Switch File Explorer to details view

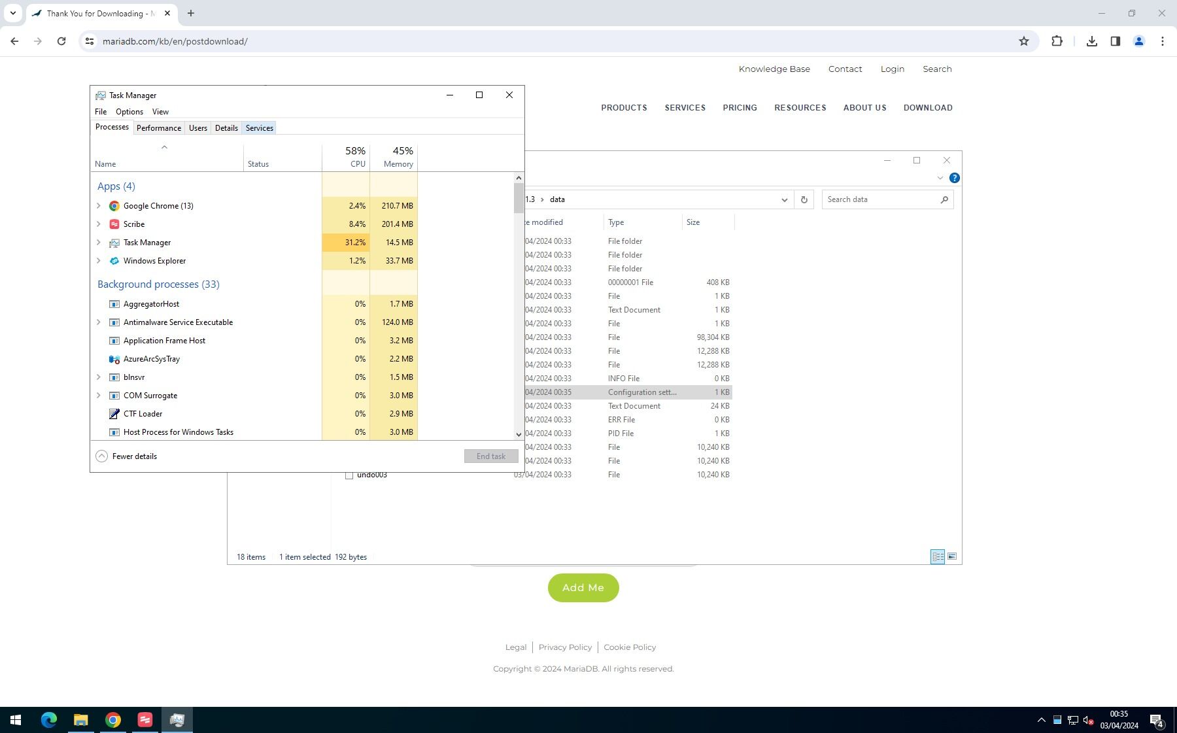click(938, 556)
